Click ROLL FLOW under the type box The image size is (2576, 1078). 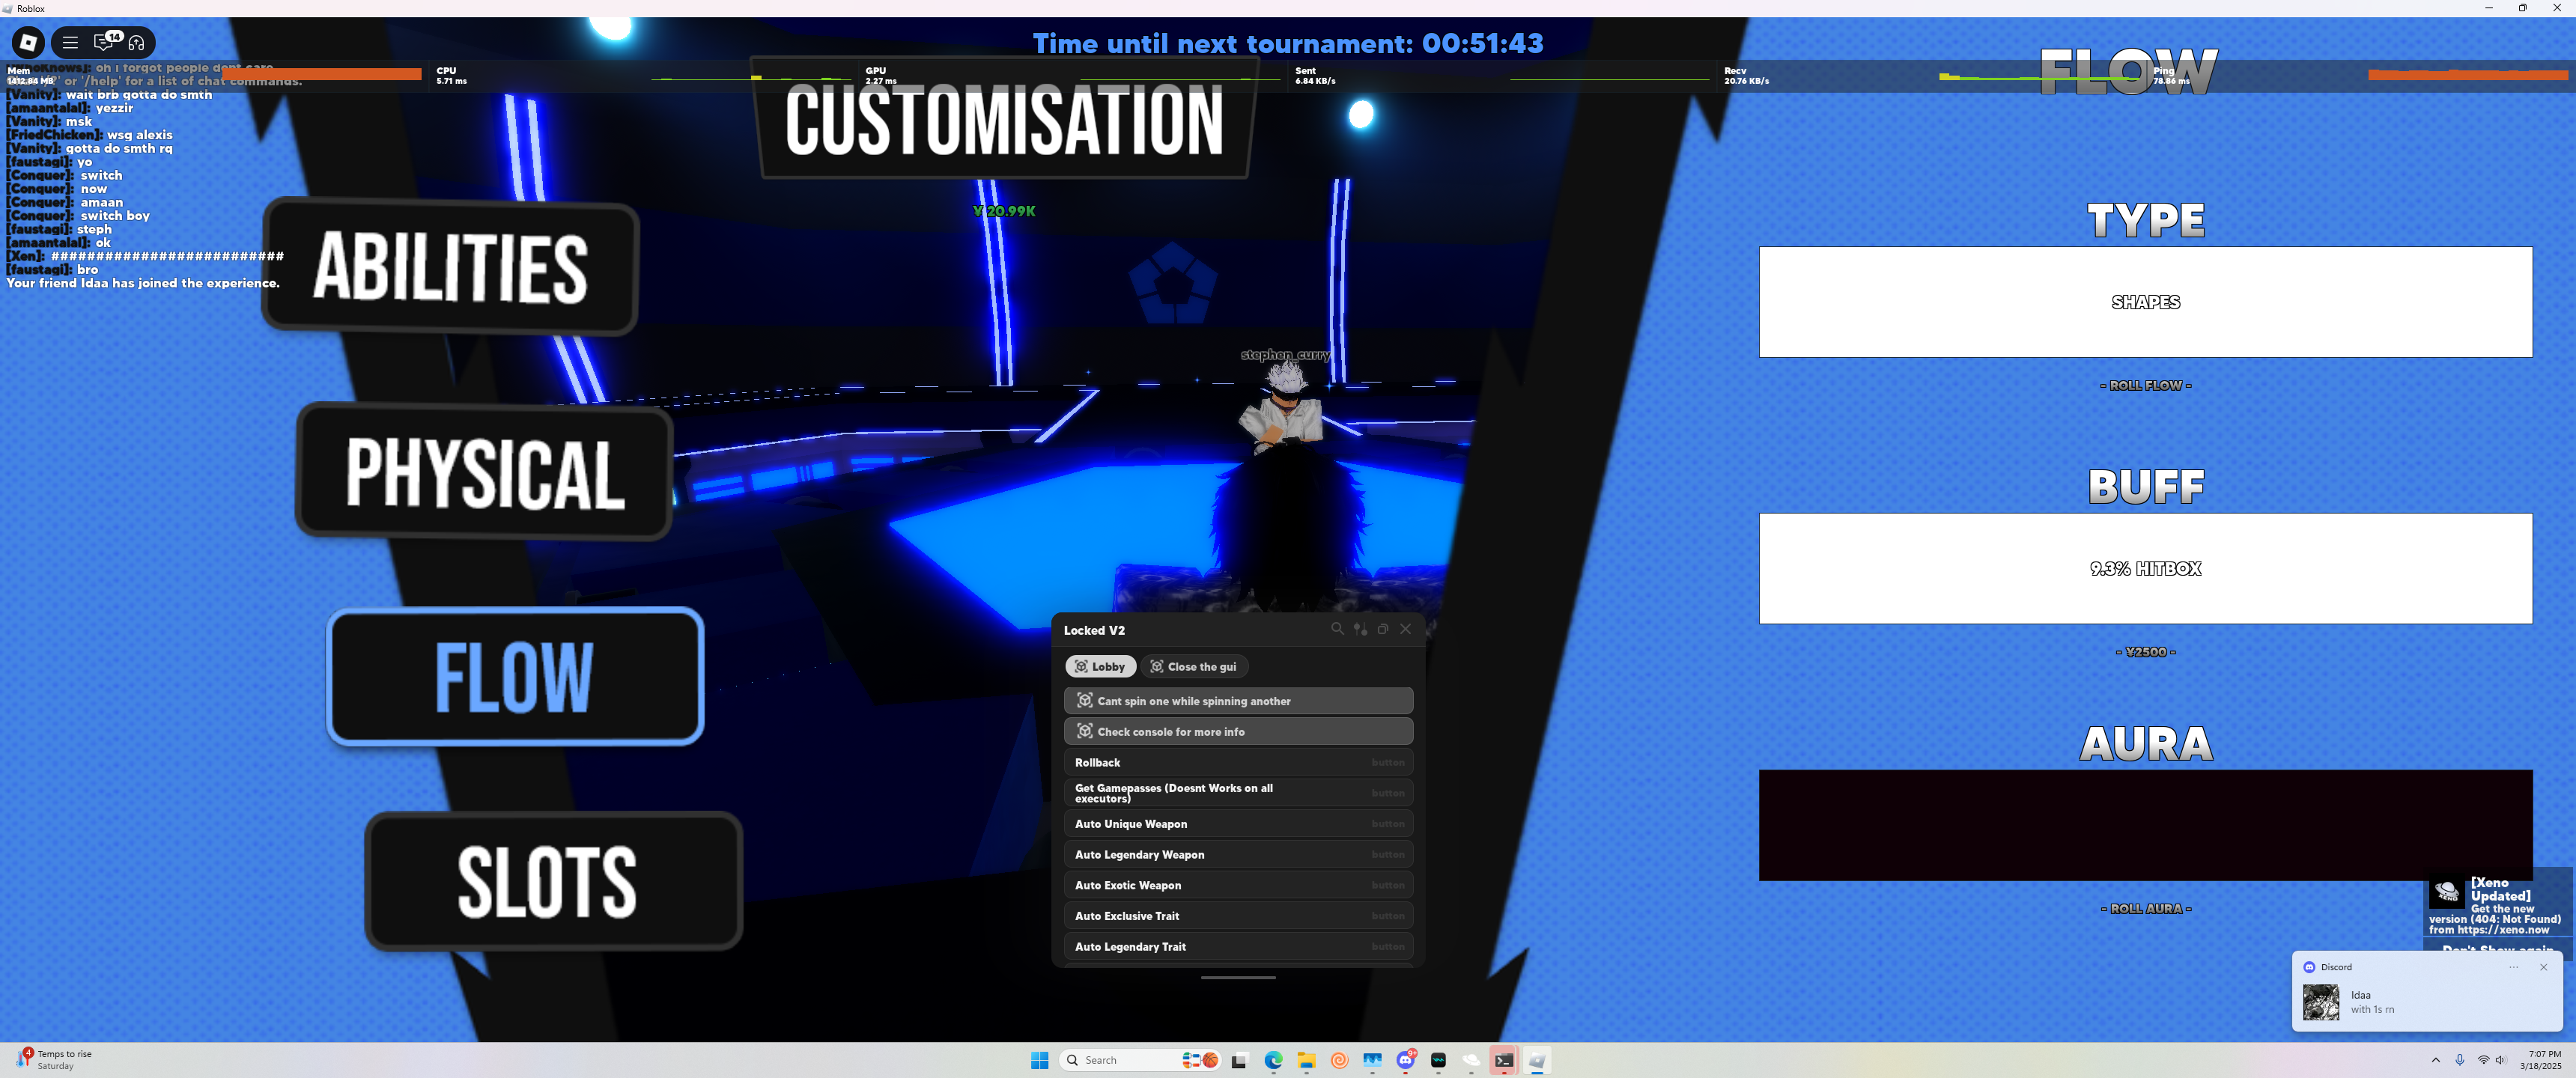click(2145, 385)
